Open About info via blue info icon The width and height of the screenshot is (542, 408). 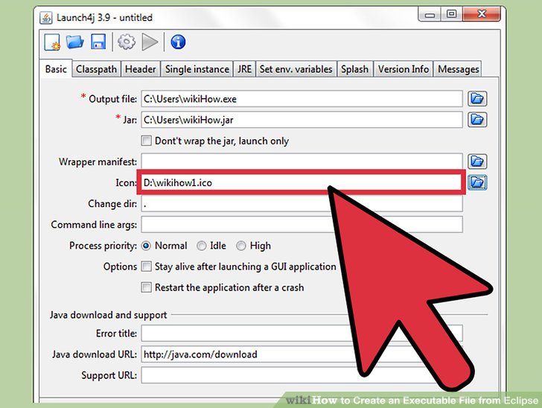point(178,42)
